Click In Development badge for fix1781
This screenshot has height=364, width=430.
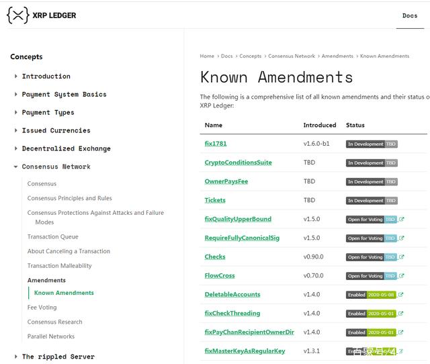[372, 144]
